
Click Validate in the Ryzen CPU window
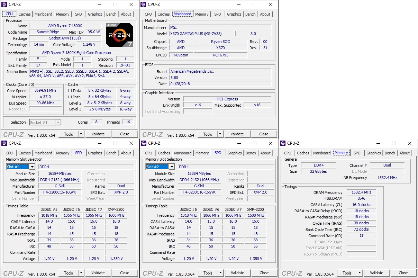tap(98, 134)
